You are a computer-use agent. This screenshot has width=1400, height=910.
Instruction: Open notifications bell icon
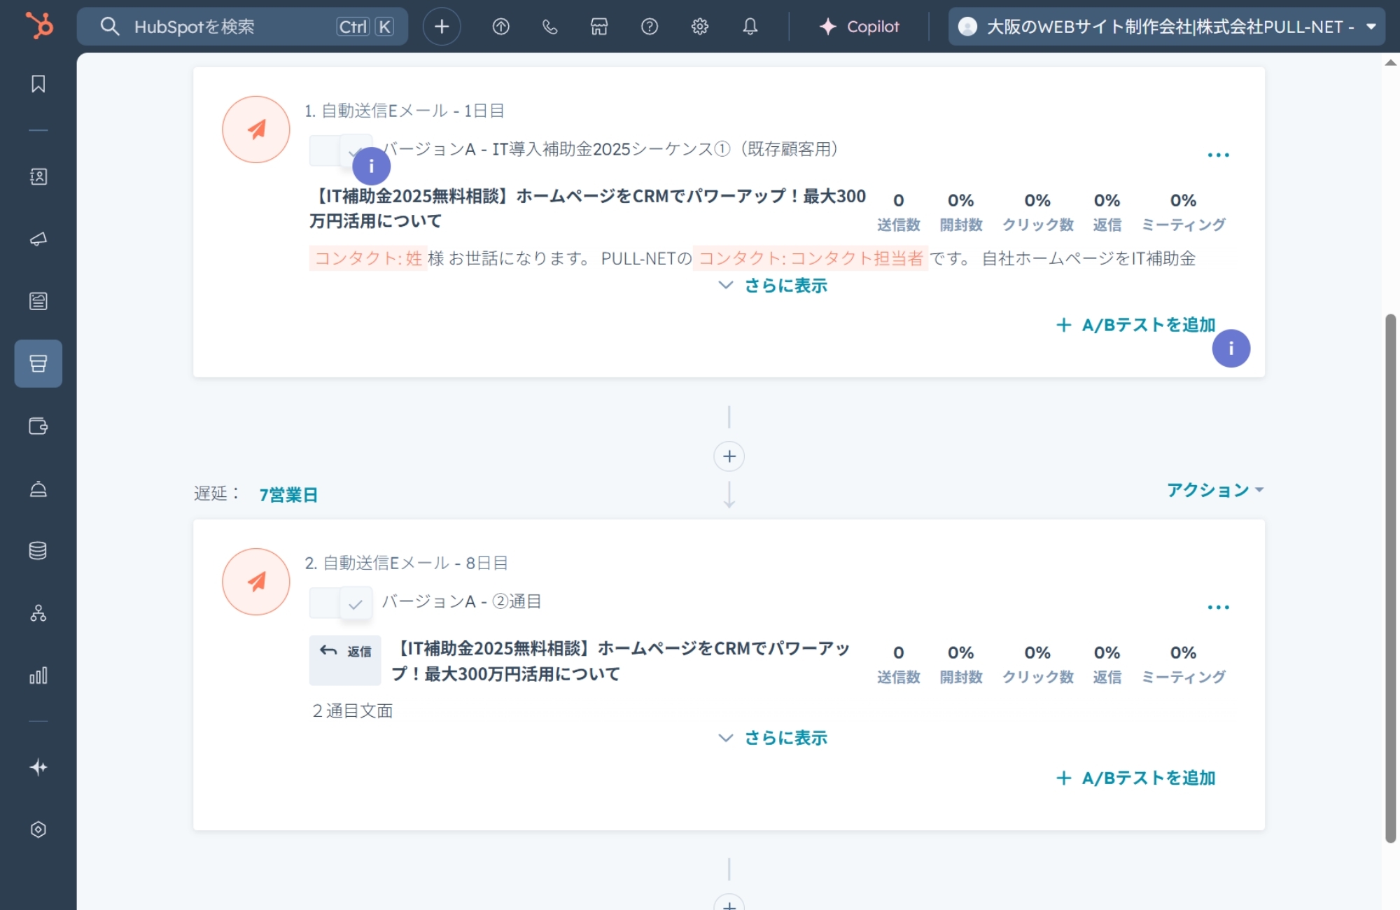pyautogui.click(x=750, y=27)
